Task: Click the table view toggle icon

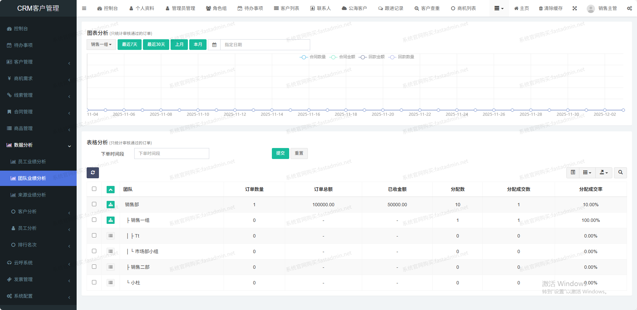Action: coord(573,173)
